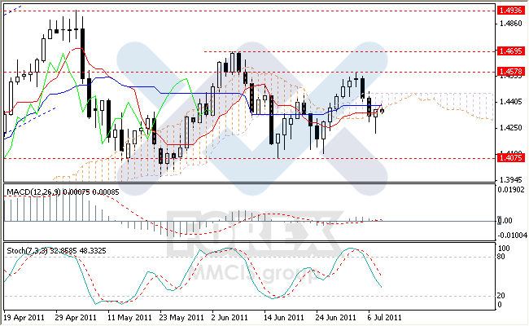Click the 1.4250 price axis value
The image size is (529, 326).
(511, 128)
